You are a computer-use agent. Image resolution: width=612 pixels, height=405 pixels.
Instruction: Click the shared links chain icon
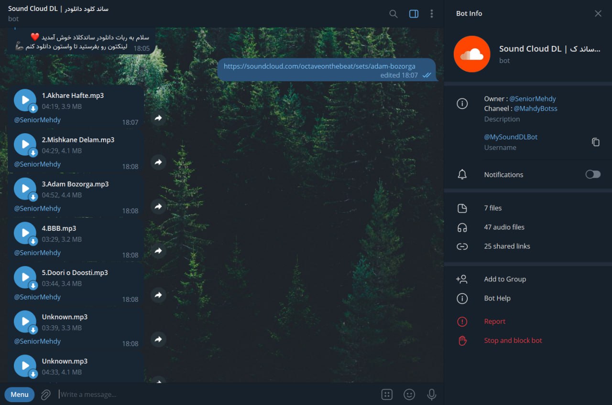coord(462,246)
